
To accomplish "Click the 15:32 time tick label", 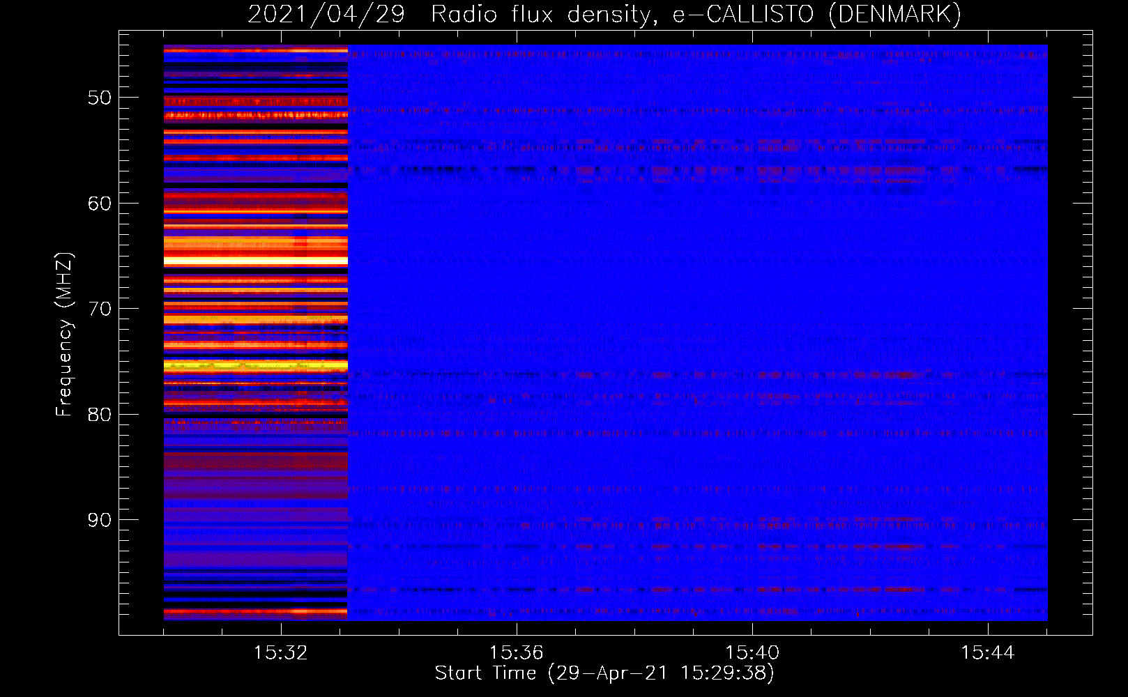I will (x=281, y=653).
